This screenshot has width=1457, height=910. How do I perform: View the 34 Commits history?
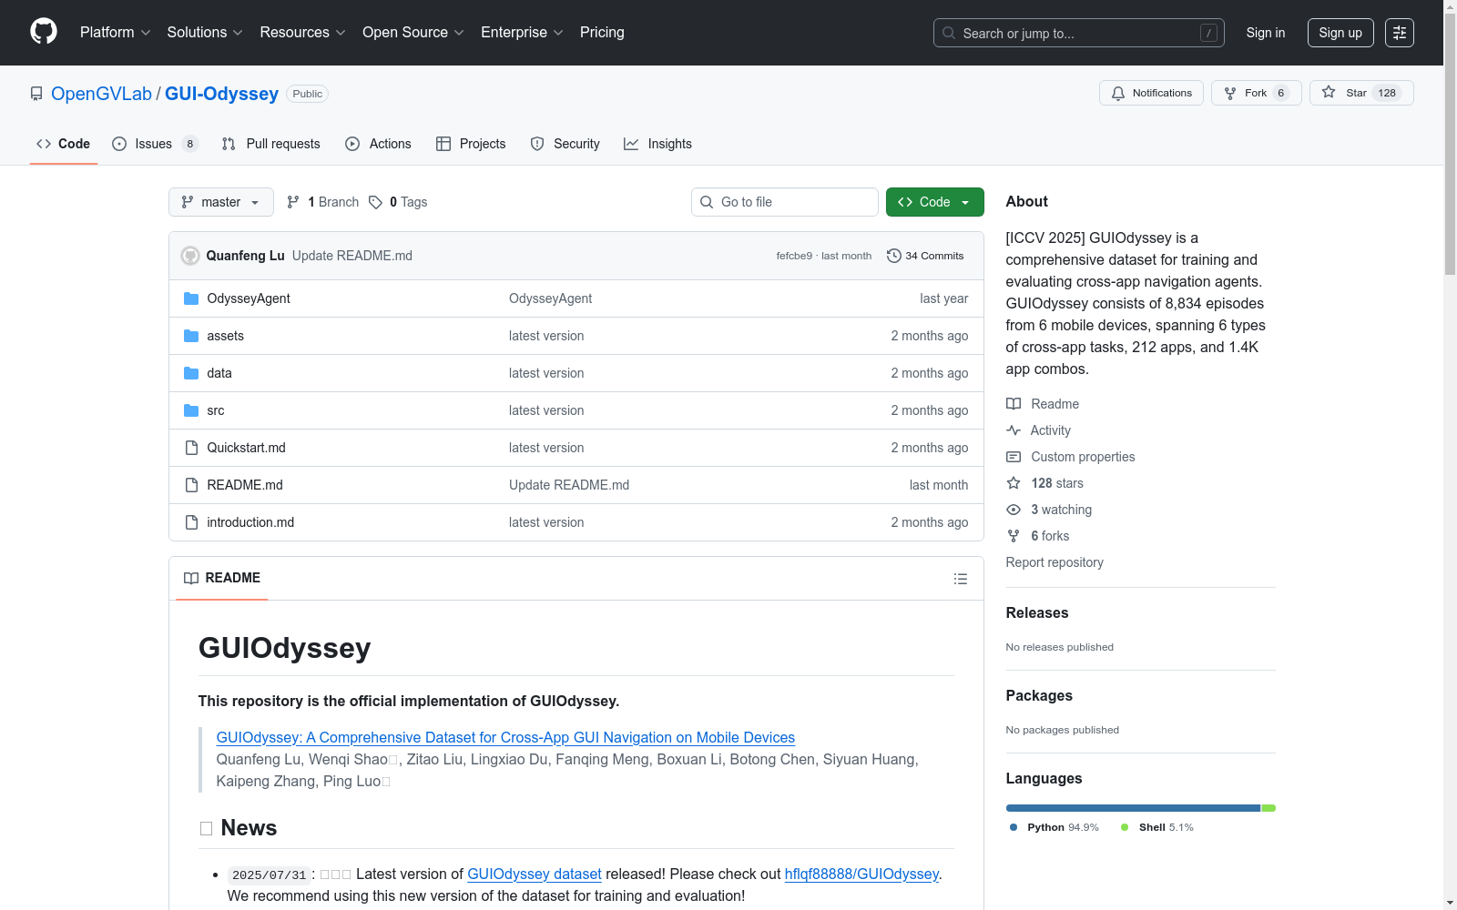[925, 256]
